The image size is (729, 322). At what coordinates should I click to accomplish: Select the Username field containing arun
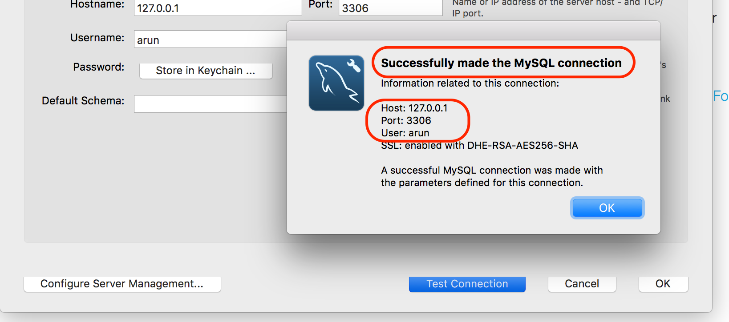click(209, 40)
